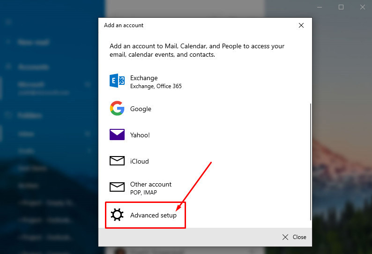This screenshot has height=254, width=372.
Task: Dismiss the Add an account dialog via X
Action: (301, 25)
